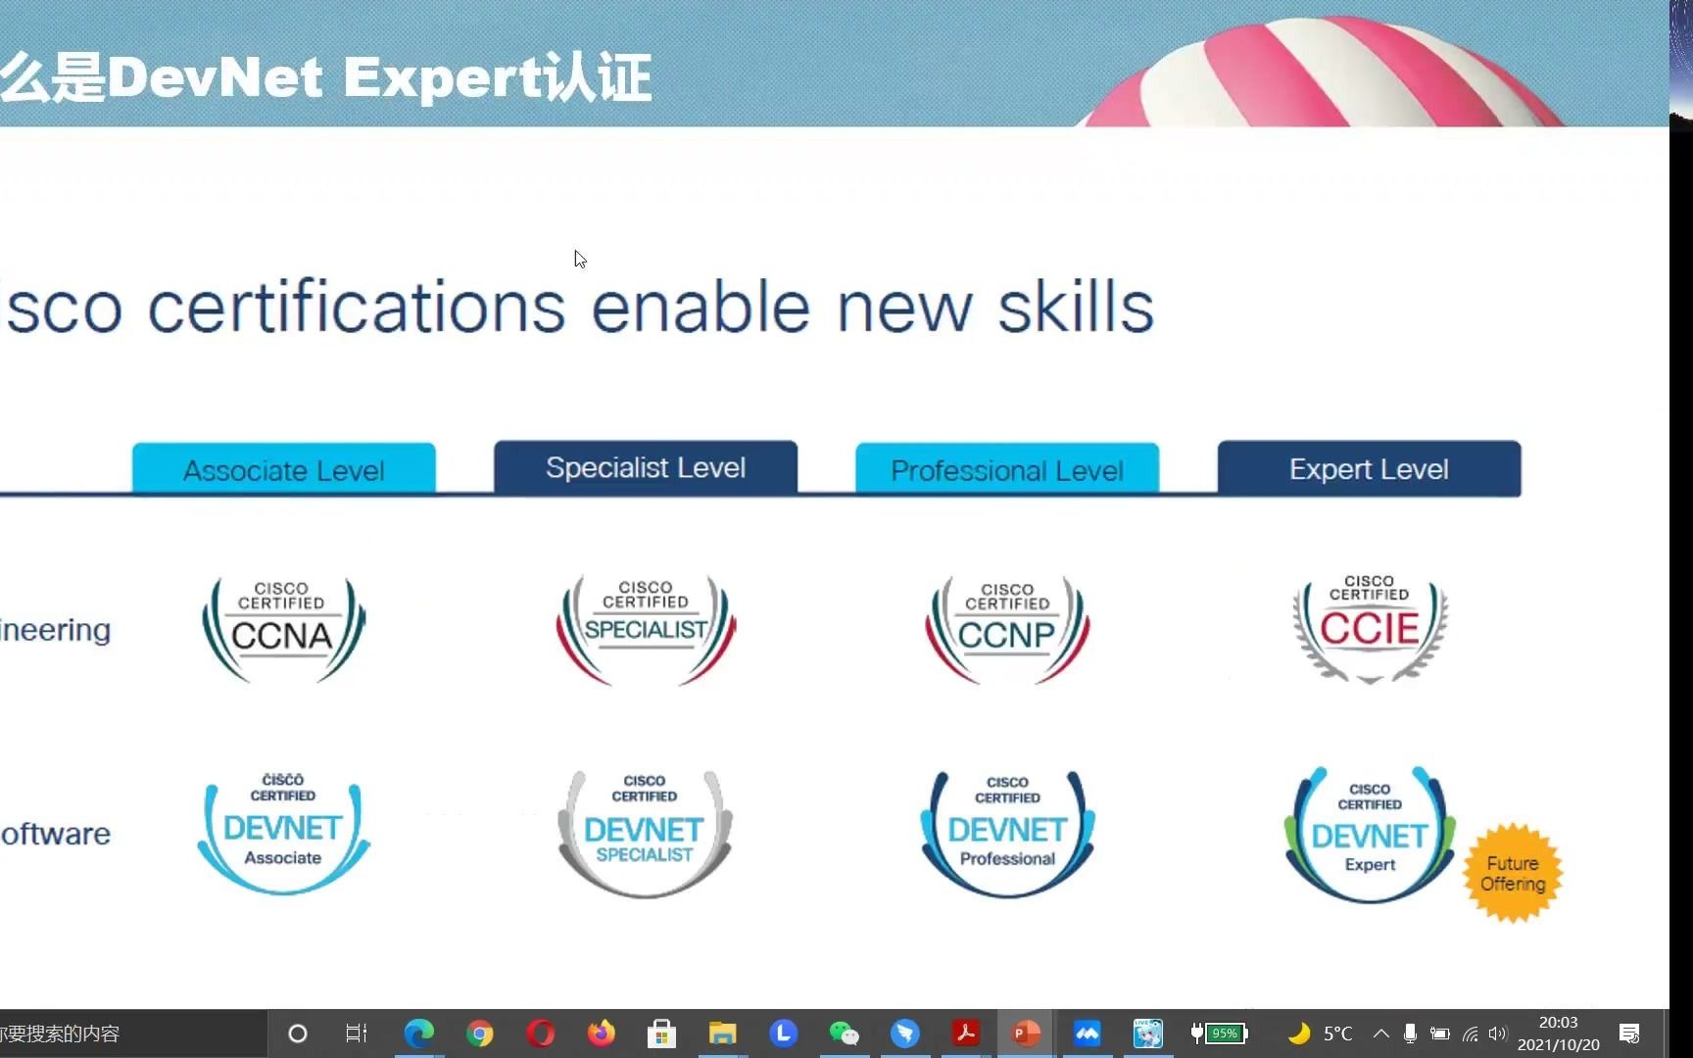Open the blue L app icon on taskbar
Viewport: 1693px width, 1058px height.
[783, 1034]
